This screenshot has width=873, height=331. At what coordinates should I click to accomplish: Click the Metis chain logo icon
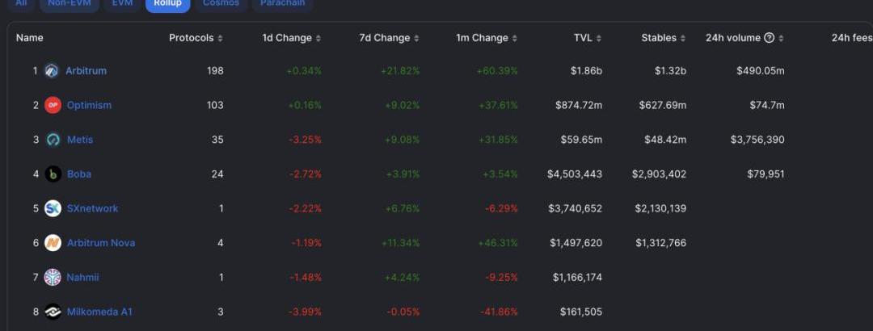[x=53, y=140]
